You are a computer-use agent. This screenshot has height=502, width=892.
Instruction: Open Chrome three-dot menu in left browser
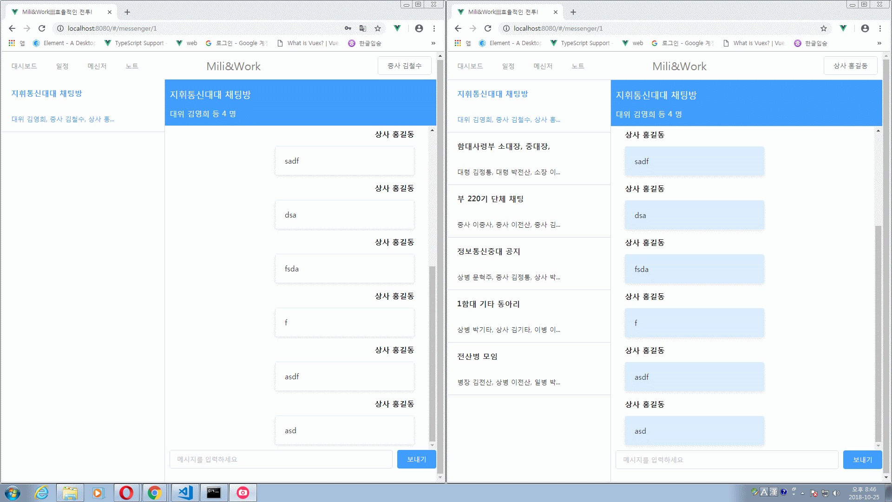click(x=434, y=28)
